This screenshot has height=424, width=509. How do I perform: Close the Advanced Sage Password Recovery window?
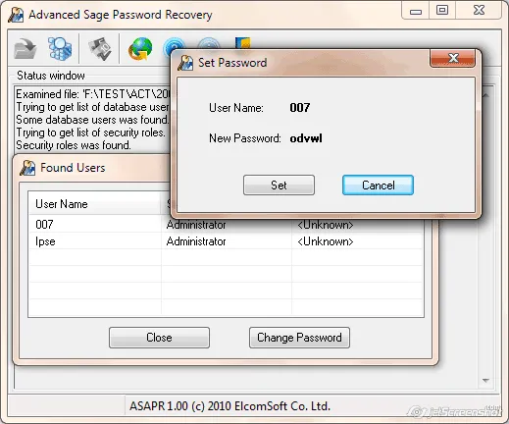[479, 11]
